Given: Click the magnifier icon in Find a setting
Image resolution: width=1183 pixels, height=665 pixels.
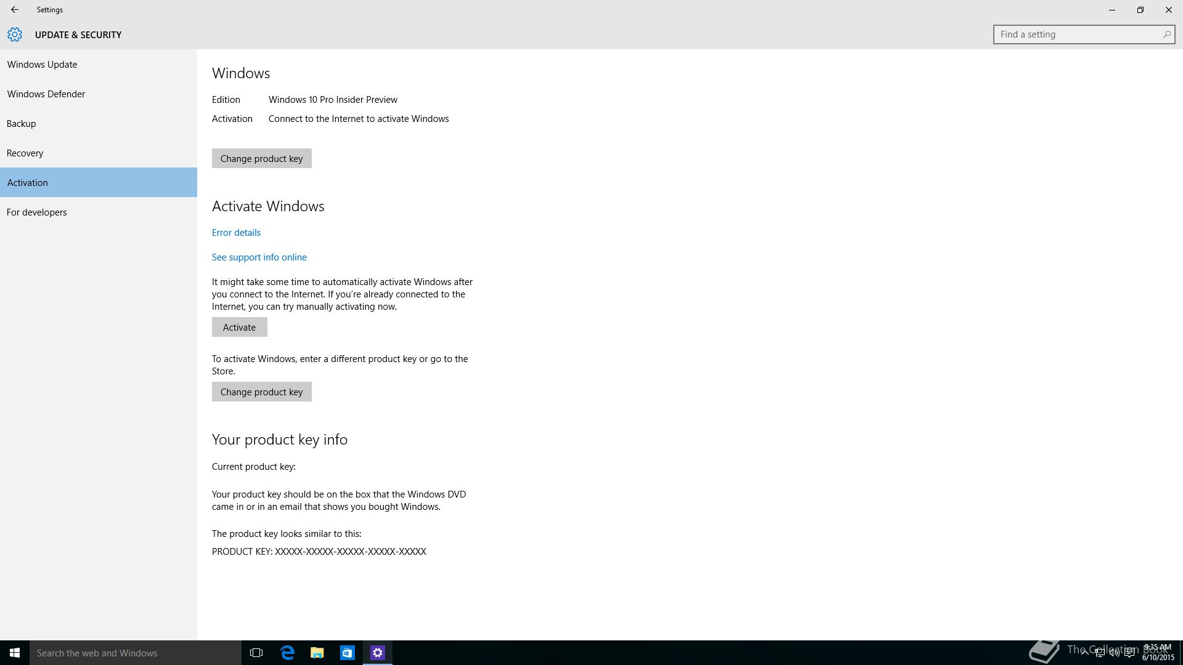Looking at the screenshot, I should (x=1166, y=34).
